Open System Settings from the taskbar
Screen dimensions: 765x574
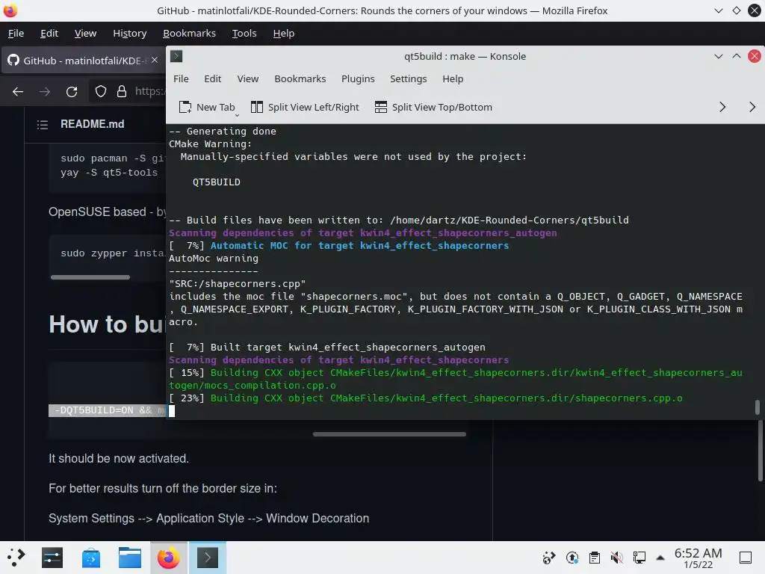pos(52,558)
